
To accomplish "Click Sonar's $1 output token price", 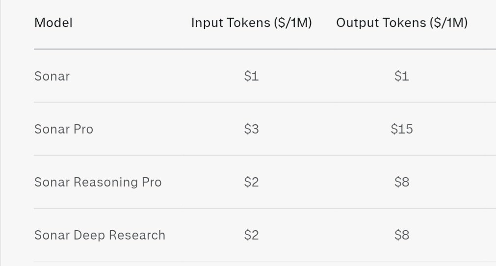I will [x=402, y=76].
